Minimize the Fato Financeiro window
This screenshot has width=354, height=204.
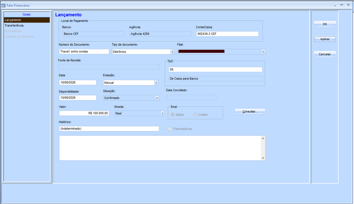[335, 5]
